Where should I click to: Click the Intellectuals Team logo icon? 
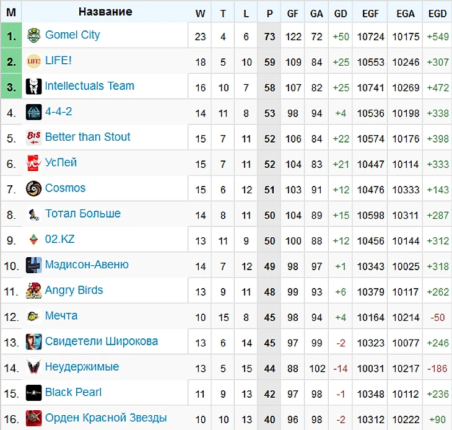33,87
